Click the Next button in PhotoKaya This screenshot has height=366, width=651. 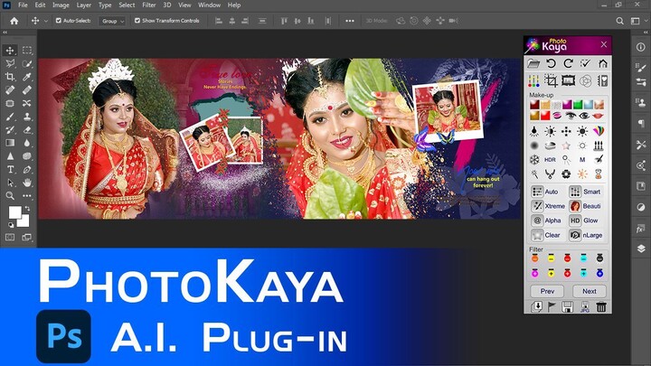click(x=590, y=291)
